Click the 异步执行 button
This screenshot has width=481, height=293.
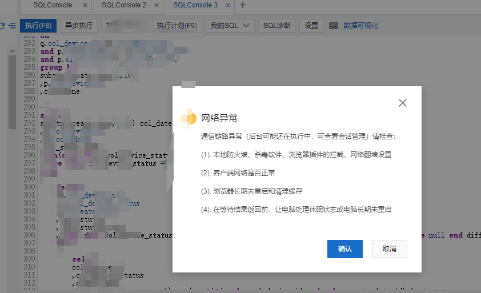coord(78,26)
